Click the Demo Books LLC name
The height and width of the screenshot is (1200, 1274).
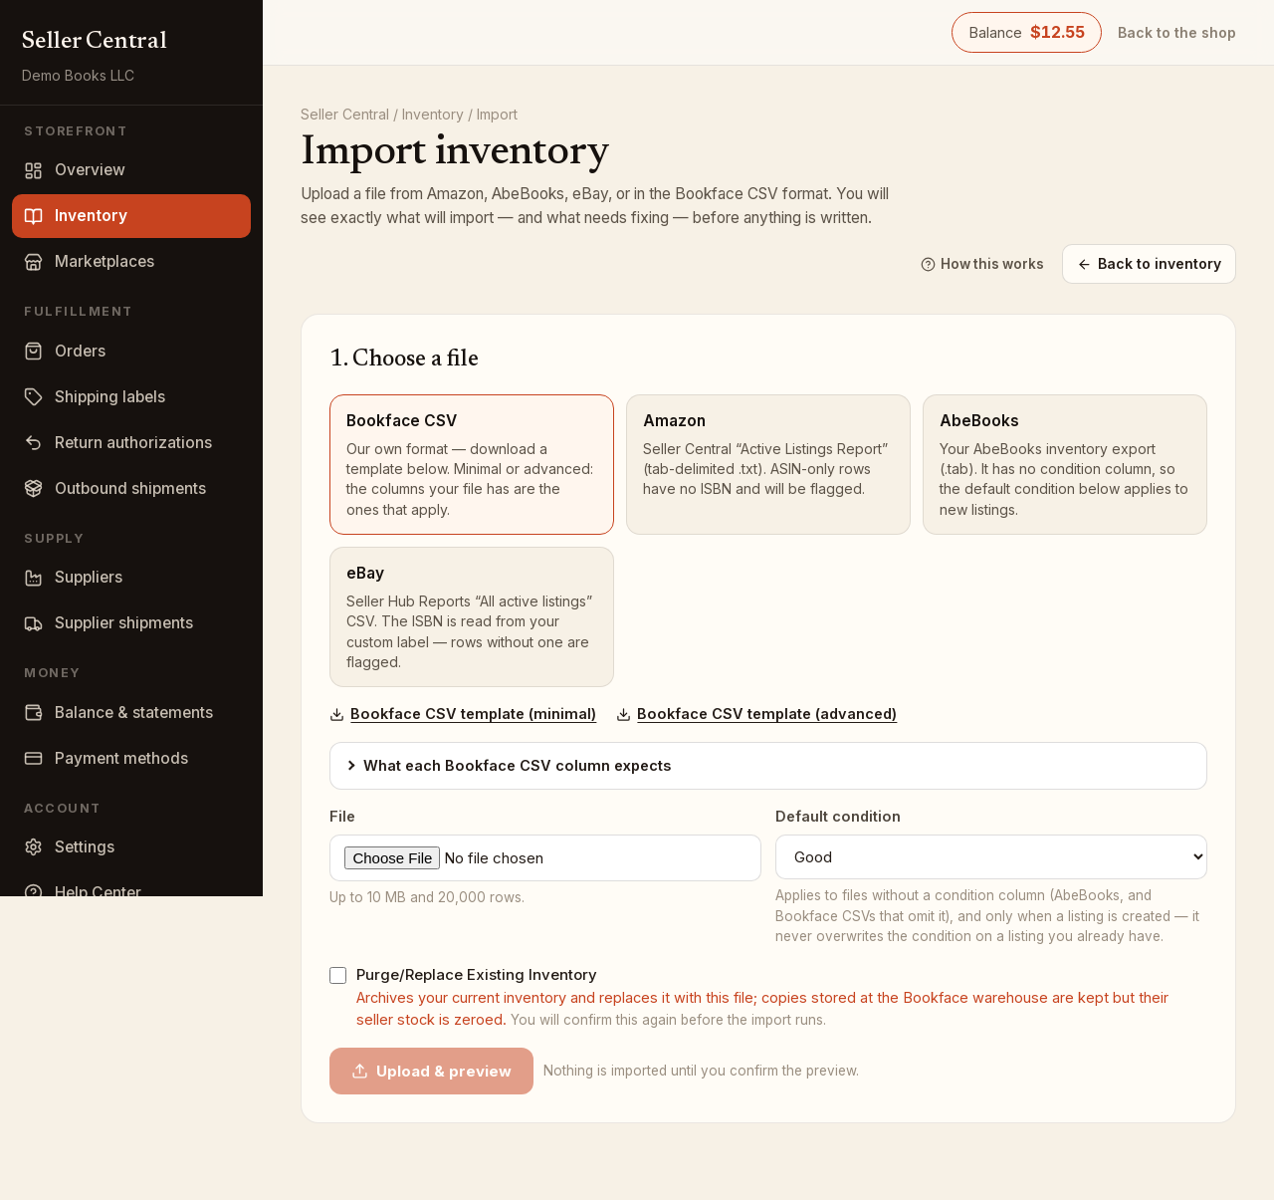tap(78, 76)
